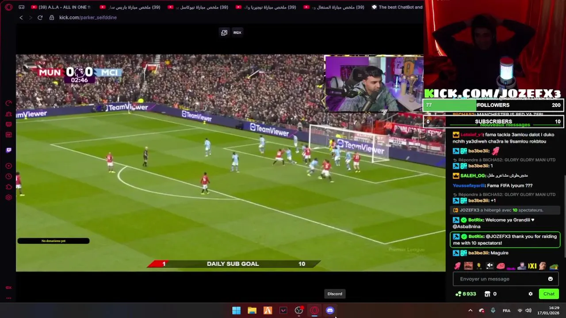The width and height of the screenshot is (566, 318).
Task: Open SALEH_OG's username in chat
Action: pos(473,176)
